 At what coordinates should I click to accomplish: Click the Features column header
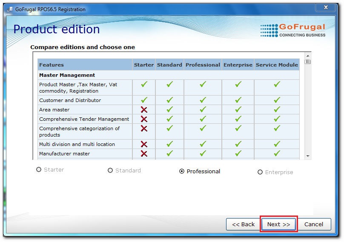pos(85,65)
